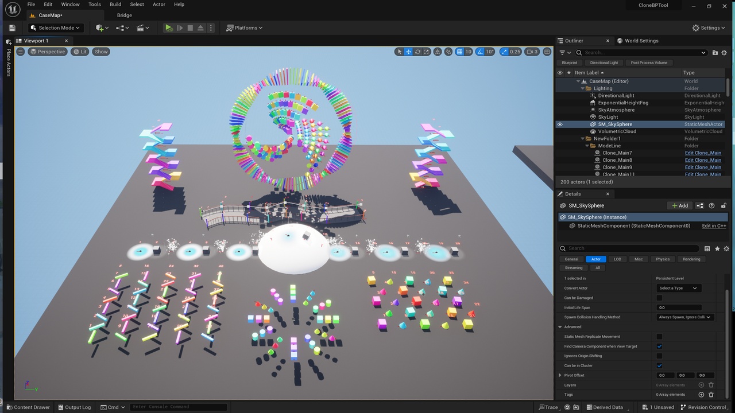This screenshot has width=735, height=413.
Task: Toggle world/local coordinate system icon
Action: [x=438, y=52]
